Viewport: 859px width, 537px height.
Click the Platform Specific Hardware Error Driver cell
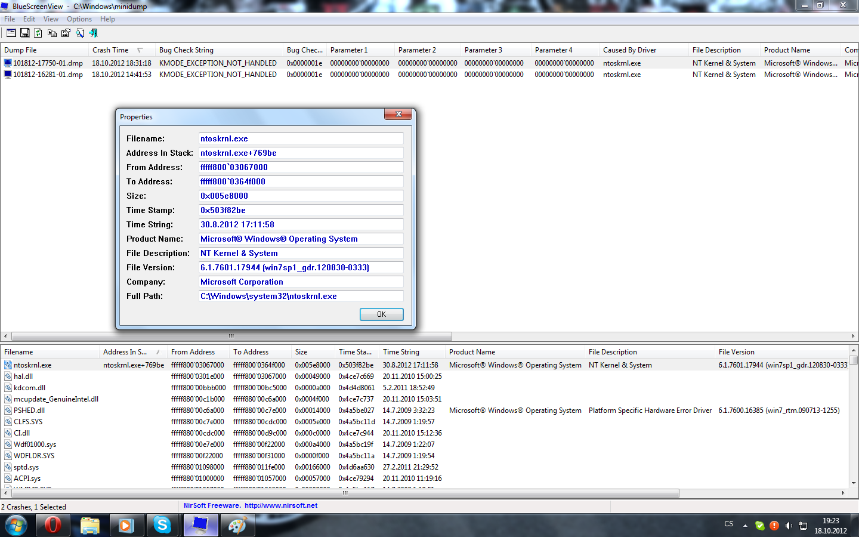[650, 411]
